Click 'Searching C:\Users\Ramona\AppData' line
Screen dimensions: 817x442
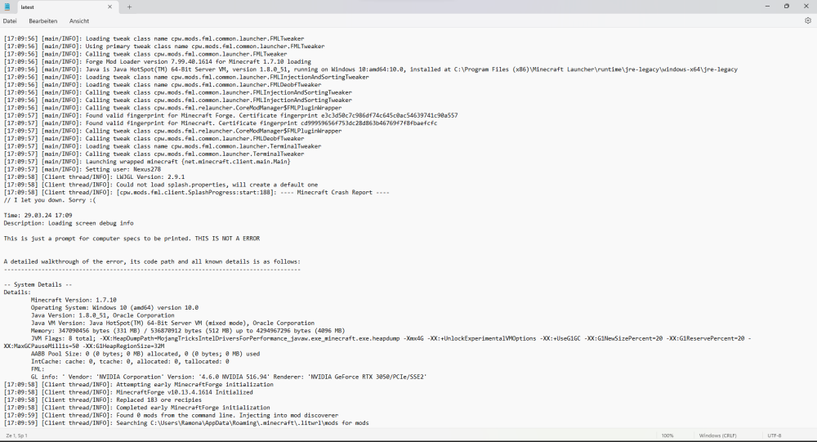click(186, 422)
